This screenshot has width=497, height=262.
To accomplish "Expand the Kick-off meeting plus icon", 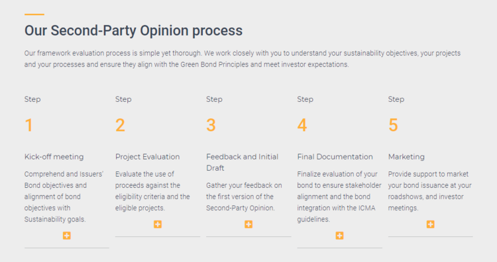I will pos(66,236).
